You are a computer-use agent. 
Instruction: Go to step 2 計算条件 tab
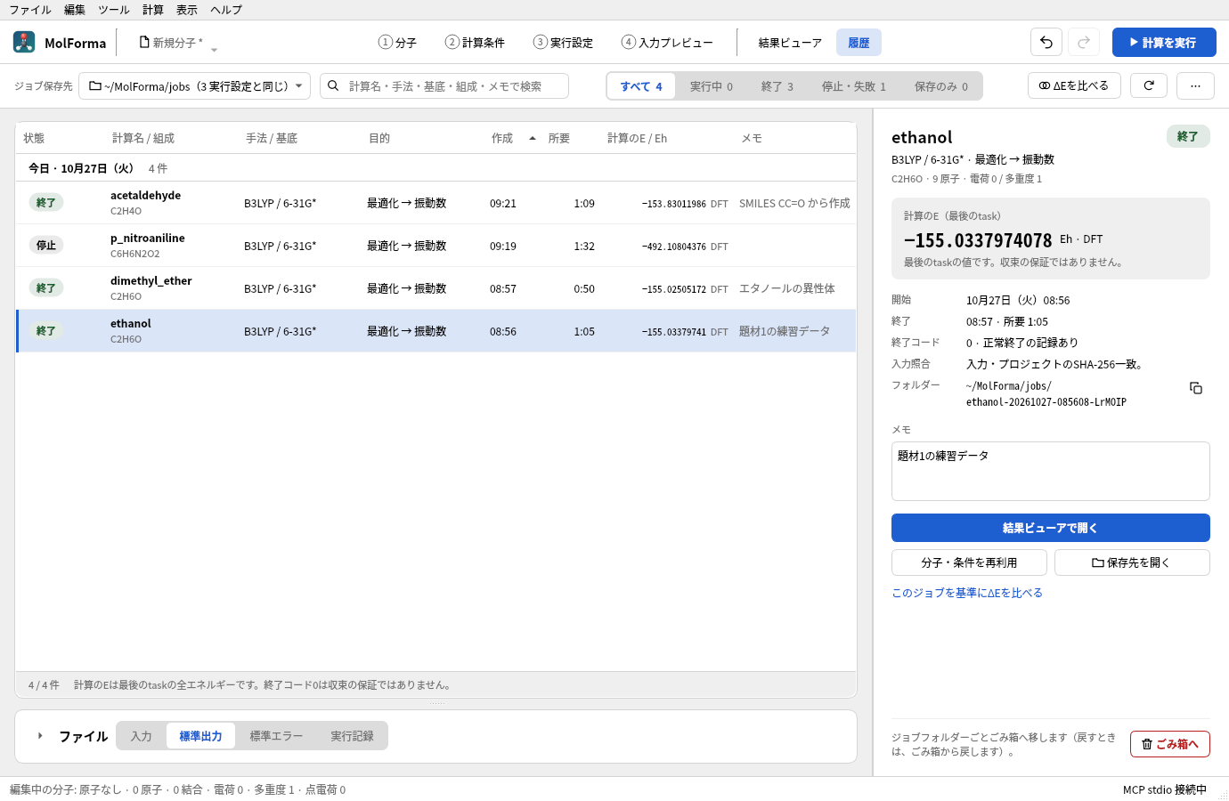point(475,42)
